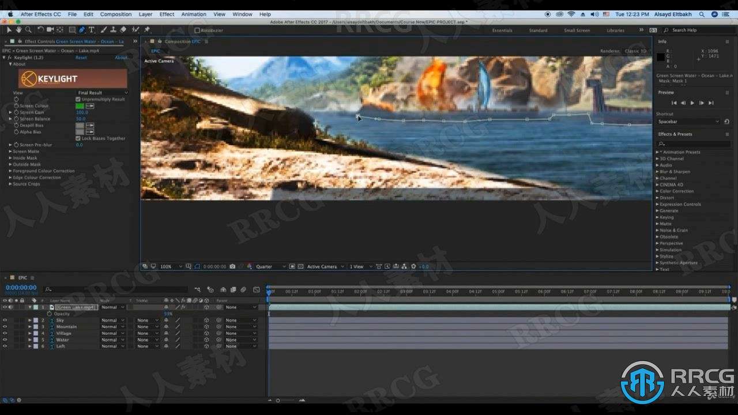Click the Screen Colour eyedropper
This screenshot has width=738, height=415.
pos(91,106)
